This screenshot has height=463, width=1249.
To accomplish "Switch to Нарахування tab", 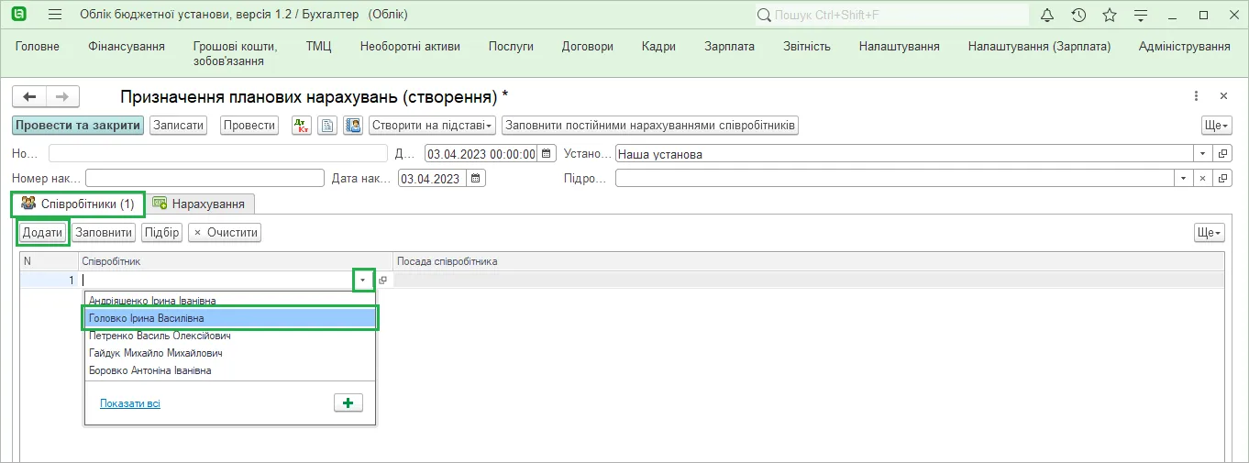I will point(200,204).
